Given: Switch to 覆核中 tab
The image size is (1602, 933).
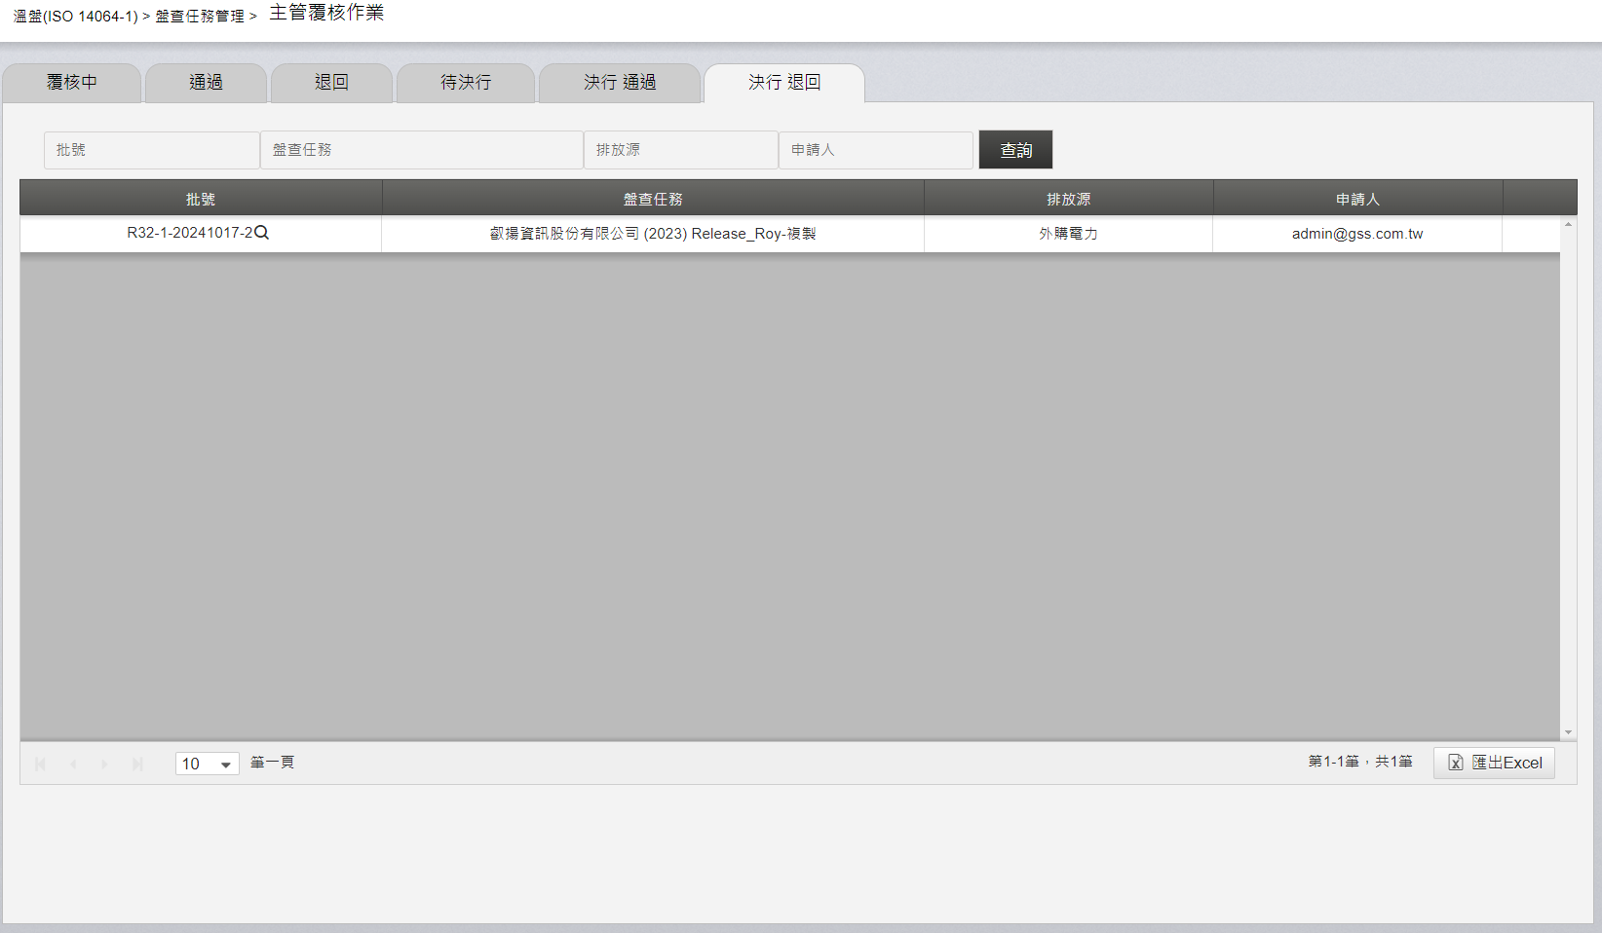Looking at the screenshot, I should [72, 83].
